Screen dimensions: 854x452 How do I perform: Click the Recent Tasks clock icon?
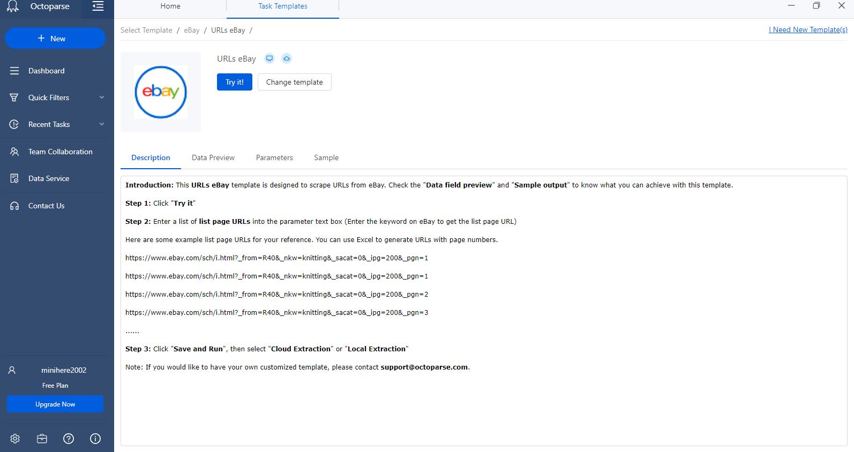point(14,124)
